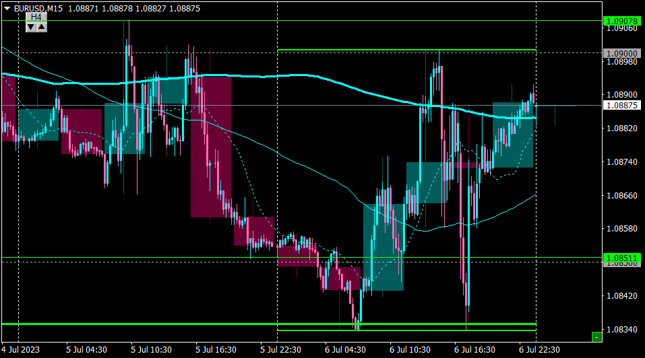This screenshot has height=358, width=645.
Task: Click the 5 Jul 16:30 time label
Action: [216, 350]
